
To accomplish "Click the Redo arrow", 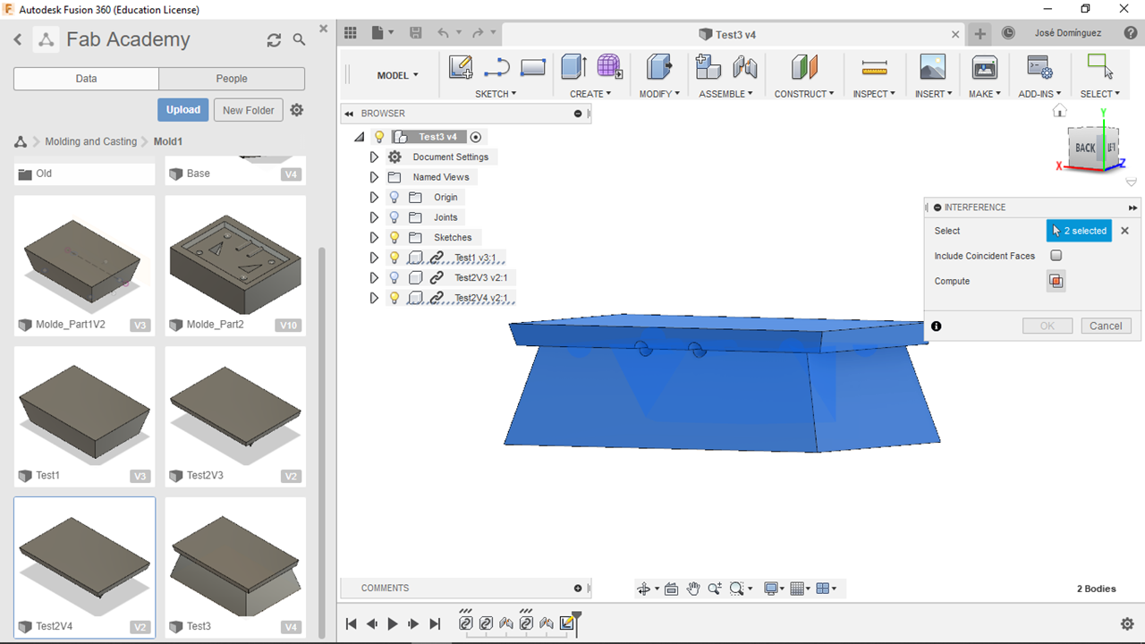I will click(478, 33).
